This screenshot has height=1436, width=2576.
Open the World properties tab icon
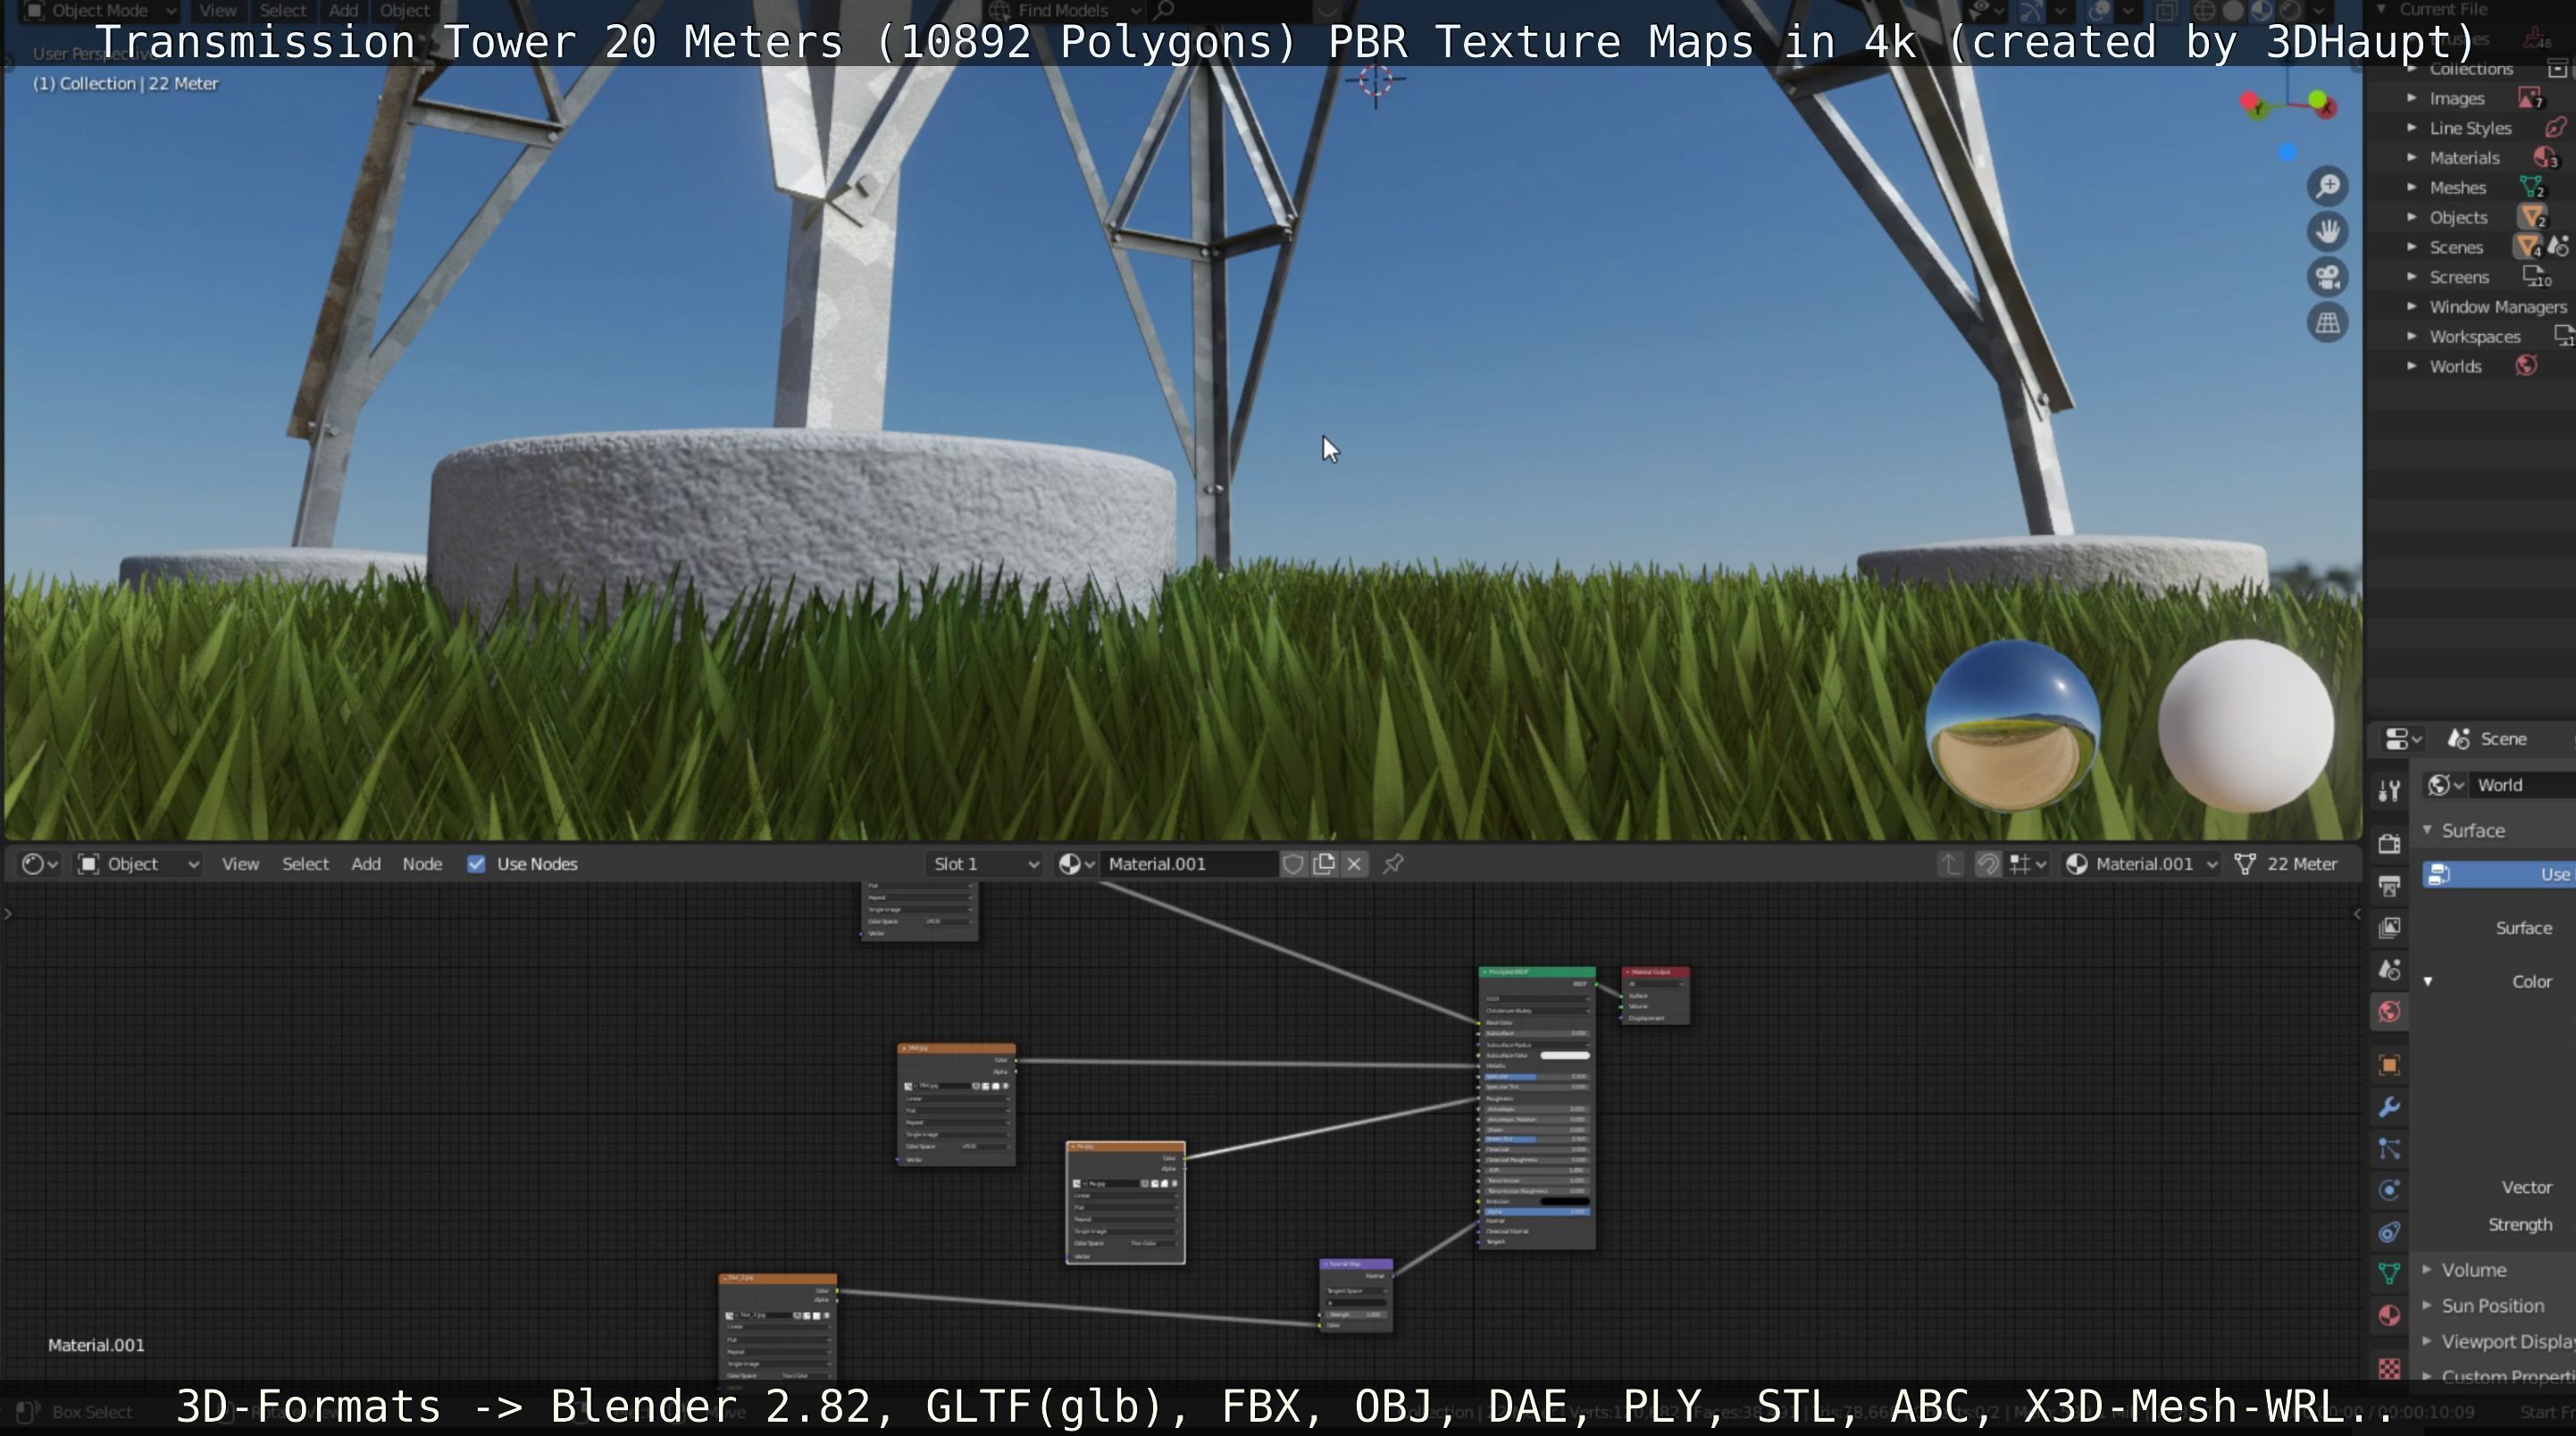tap(2389, 1012)
